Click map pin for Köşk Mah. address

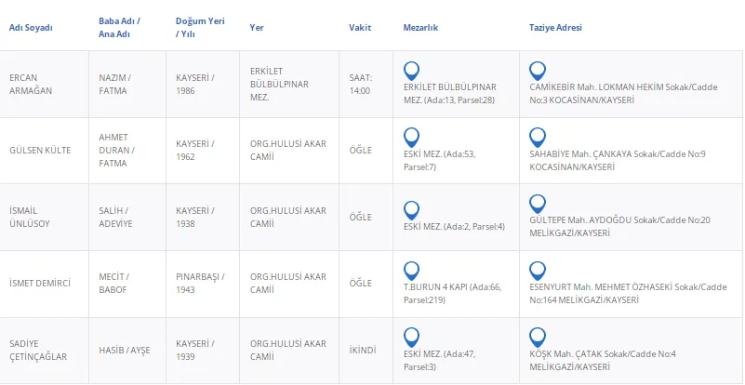(x=537, y=337)
